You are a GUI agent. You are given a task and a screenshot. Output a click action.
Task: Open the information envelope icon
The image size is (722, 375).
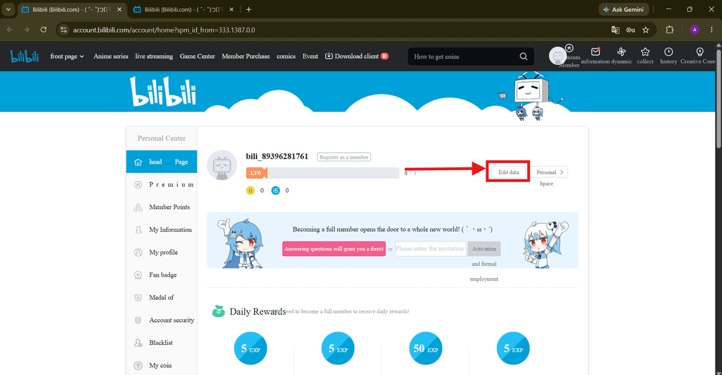596,52
